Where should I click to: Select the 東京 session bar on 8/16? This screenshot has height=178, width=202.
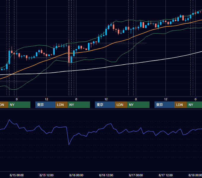coord(105,105)
